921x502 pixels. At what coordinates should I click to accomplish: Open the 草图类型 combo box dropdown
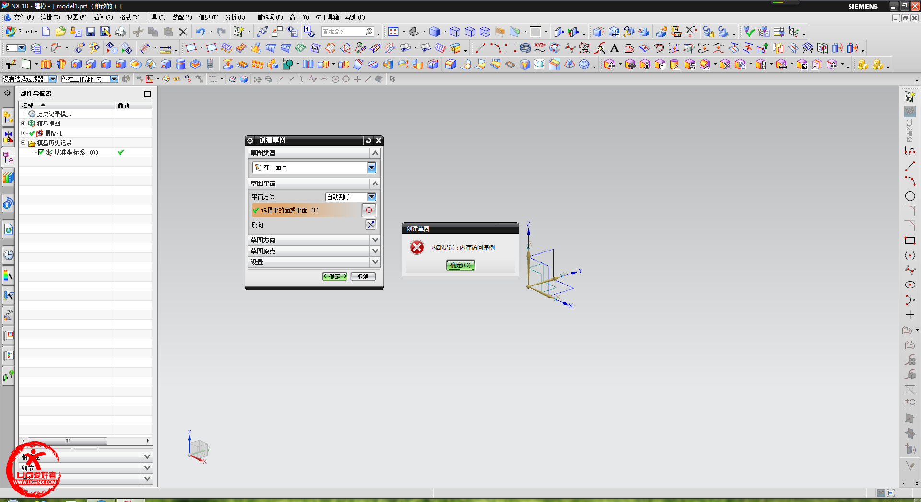pos(372,167)
